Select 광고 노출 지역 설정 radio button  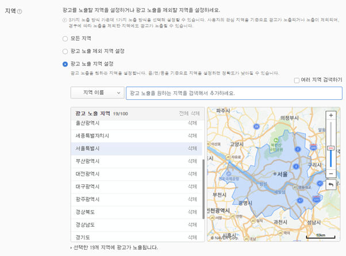point(65,64)
